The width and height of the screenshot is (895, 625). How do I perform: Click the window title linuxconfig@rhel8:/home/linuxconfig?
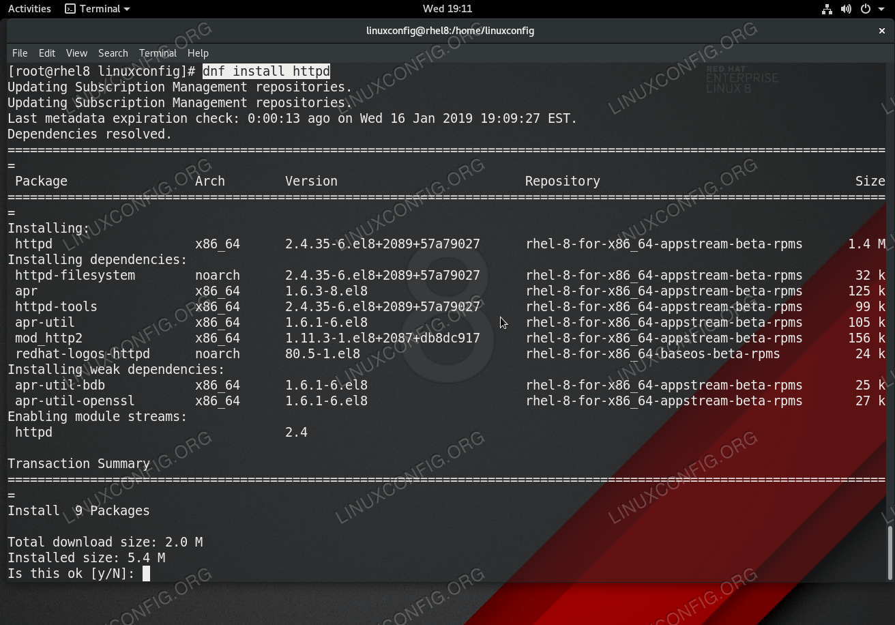click(450, 31)
